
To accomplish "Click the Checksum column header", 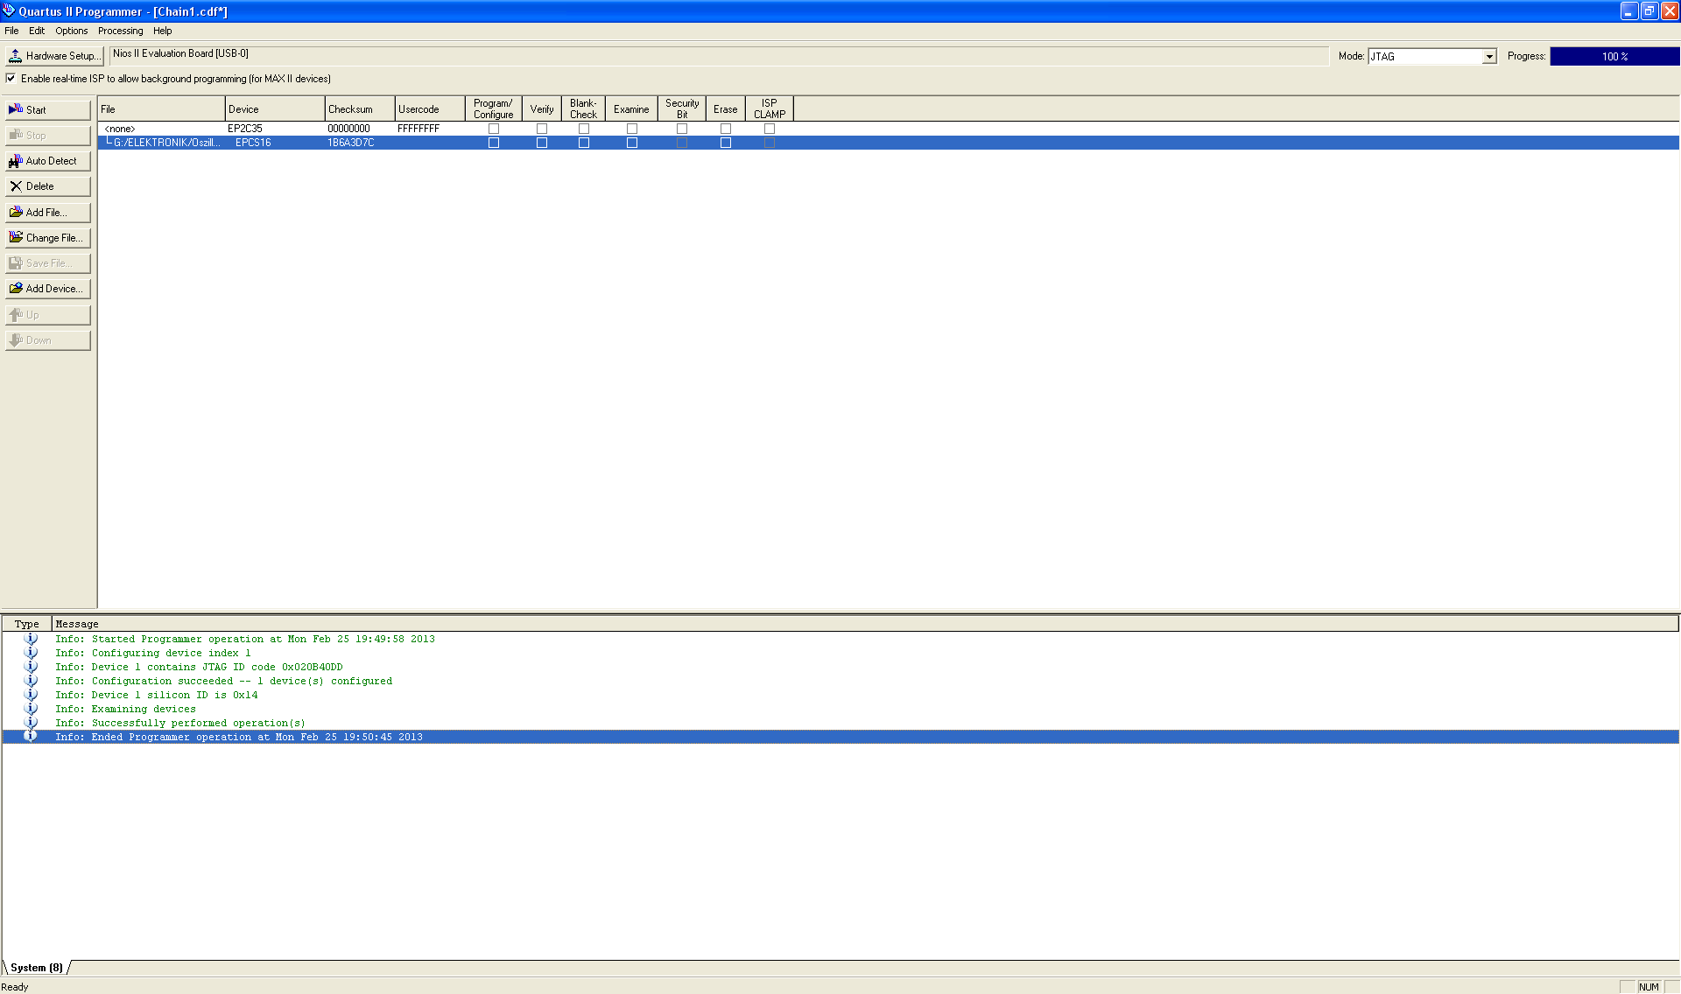I will click(x=360, y=109).
